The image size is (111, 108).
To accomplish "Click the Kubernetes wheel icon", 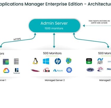I will coord(69,70).
